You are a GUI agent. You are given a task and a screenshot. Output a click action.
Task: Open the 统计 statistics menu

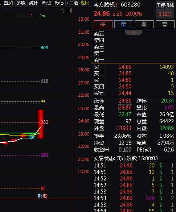(x=34, y=3)
